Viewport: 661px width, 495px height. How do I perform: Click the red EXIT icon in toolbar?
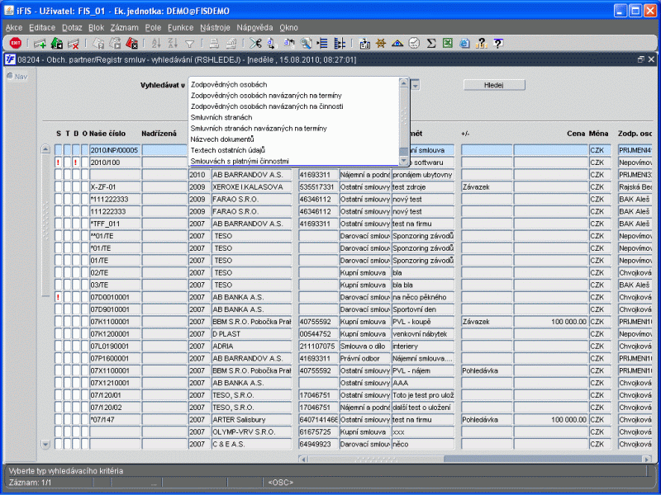tap(15, 43)
